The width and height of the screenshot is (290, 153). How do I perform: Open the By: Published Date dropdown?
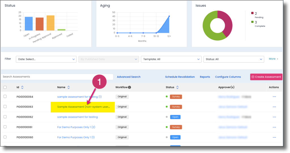pyautogui.click(x=108, y=59)
